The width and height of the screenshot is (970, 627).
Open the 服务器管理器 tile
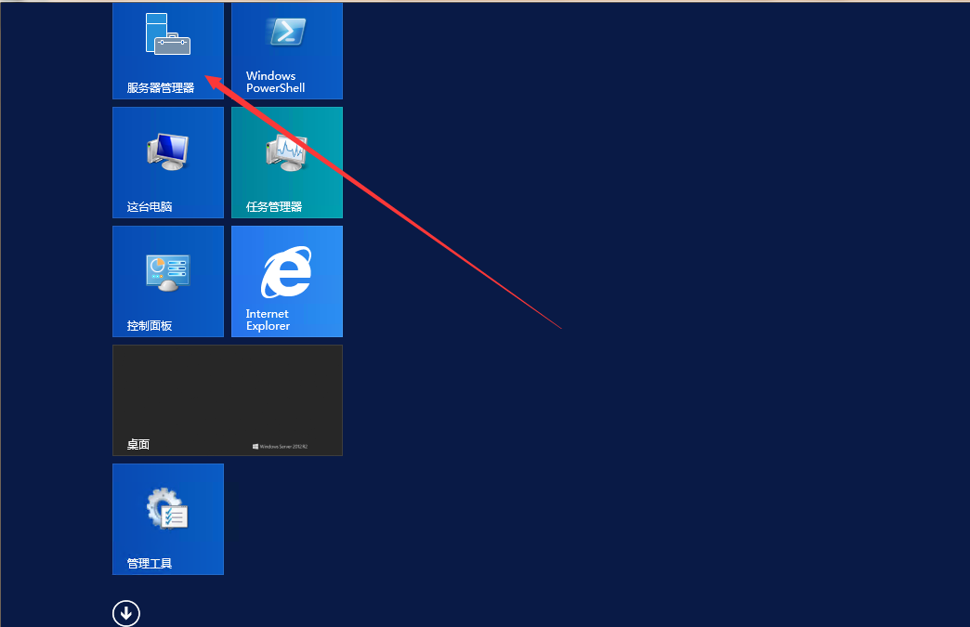(167, 50)
